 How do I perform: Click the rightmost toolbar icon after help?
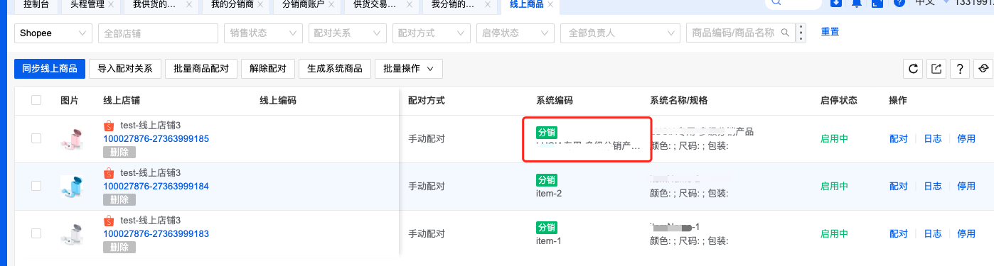984,69
